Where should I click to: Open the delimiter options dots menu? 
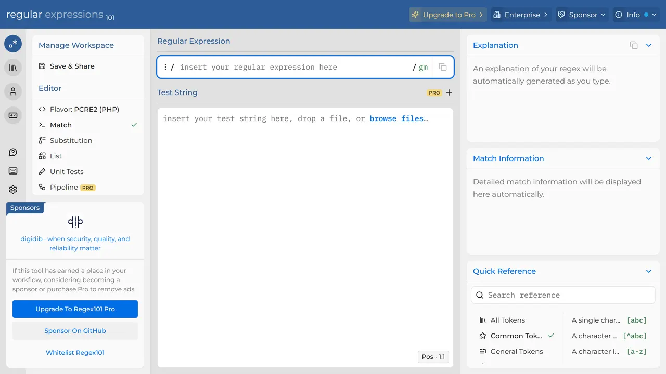165,67
